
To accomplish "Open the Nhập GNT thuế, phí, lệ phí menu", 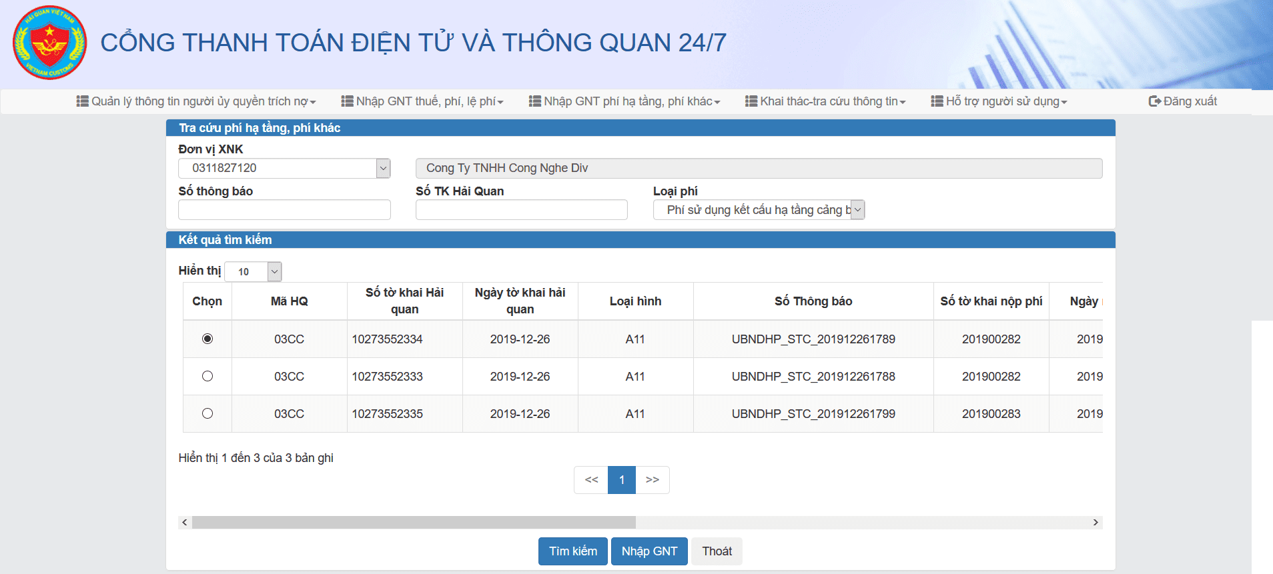I will click(x=422, y=101).
